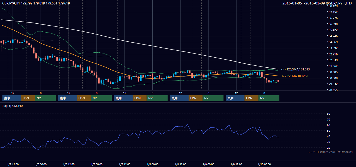
Task: Click price axis value 186.776
Action: click(x=332, y=18)
